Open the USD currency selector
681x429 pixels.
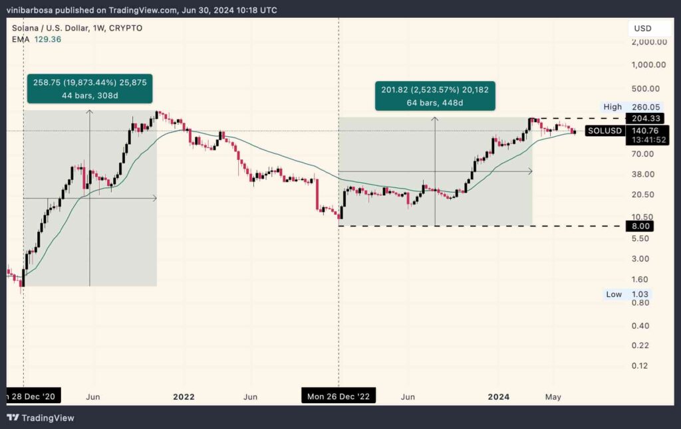[x=642, y=29]
